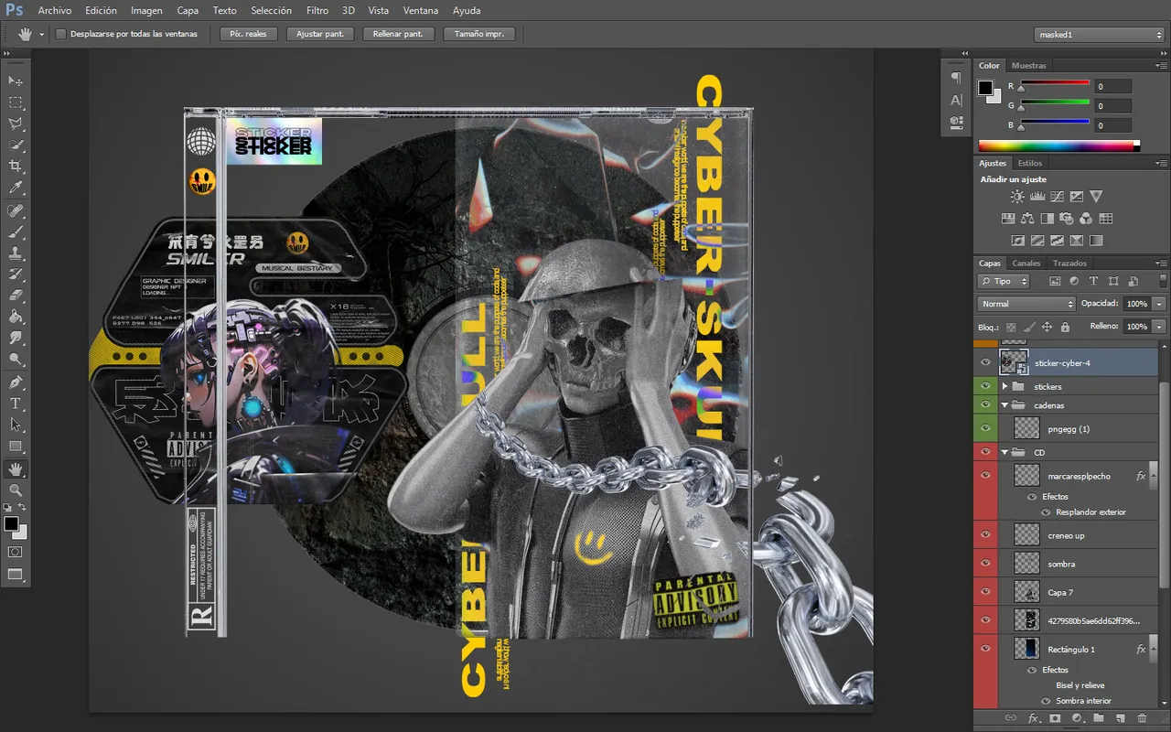Hide the cadenas group

[985, 404]
